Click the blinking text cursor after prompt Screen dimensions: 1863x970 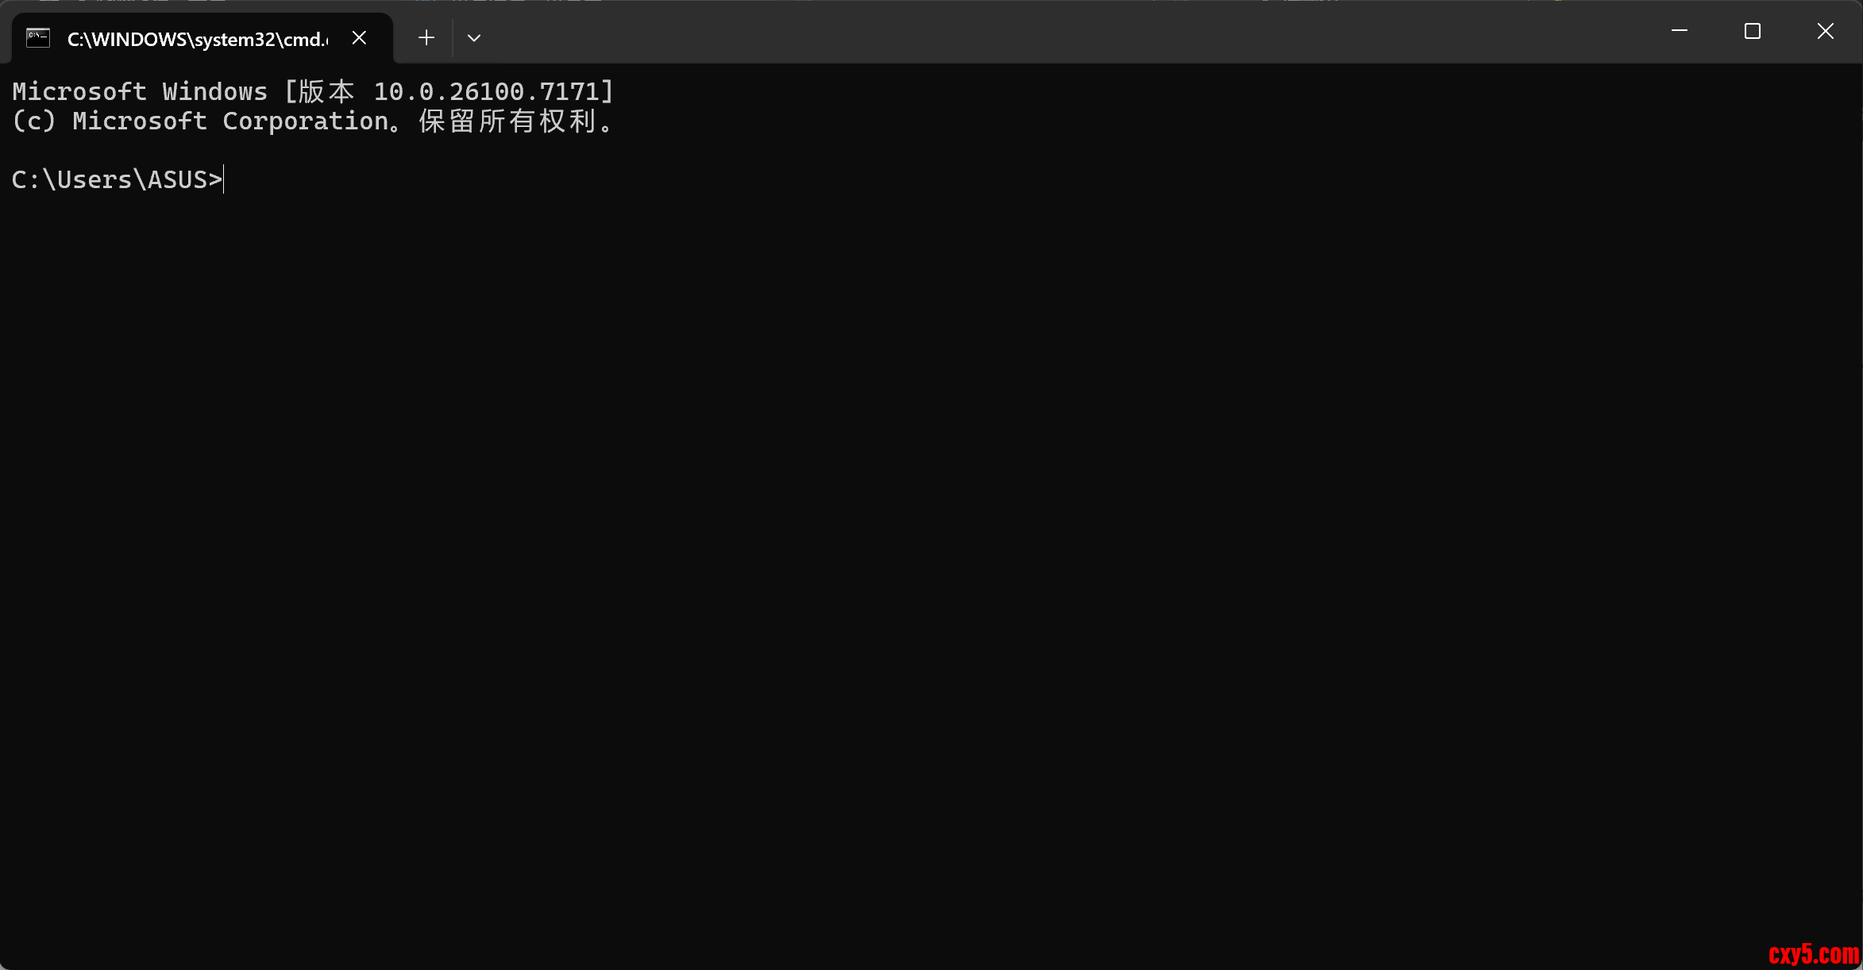click(x=224, y=179)
